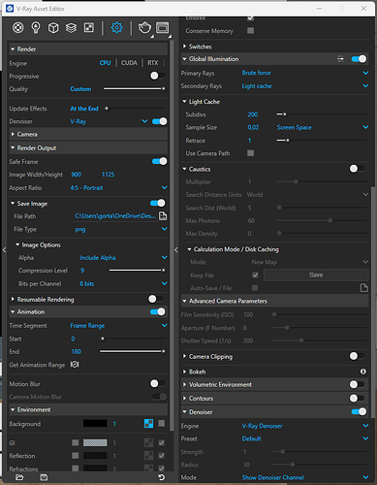Click the Image Width value field
This screenshot has height=485, width=377.
click(x=77, y=175)
